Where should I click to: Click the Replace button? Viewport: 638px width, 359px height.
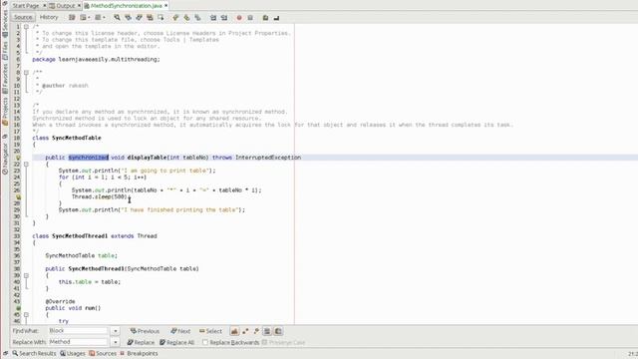pos(141,342)
